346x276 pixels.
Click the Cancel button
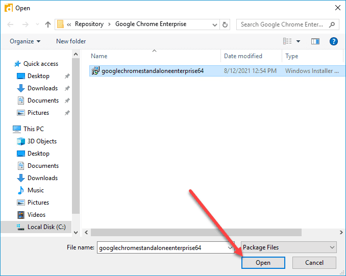(x=314, y=263)
